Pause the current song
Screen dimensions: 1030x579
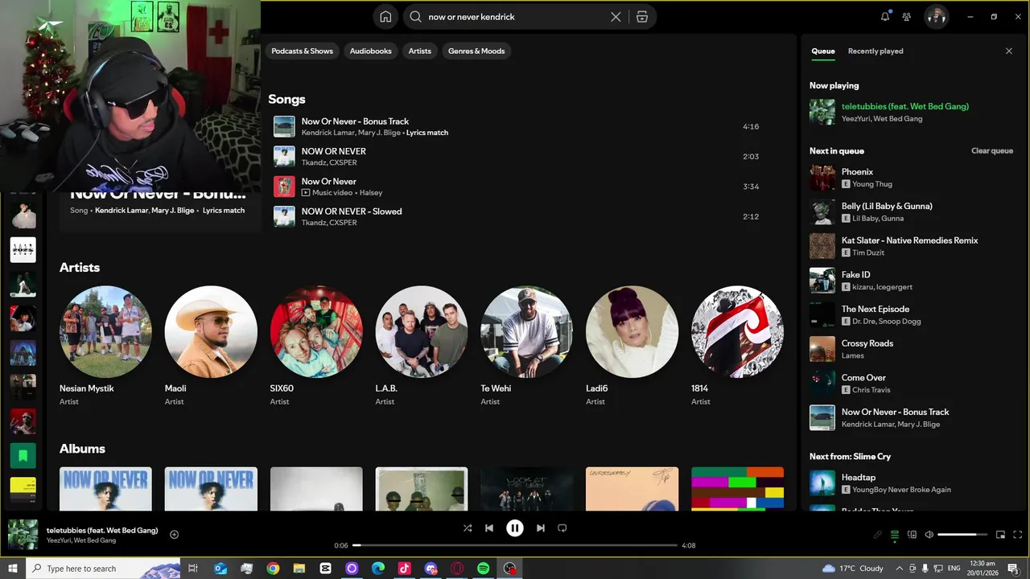point(515,528)
